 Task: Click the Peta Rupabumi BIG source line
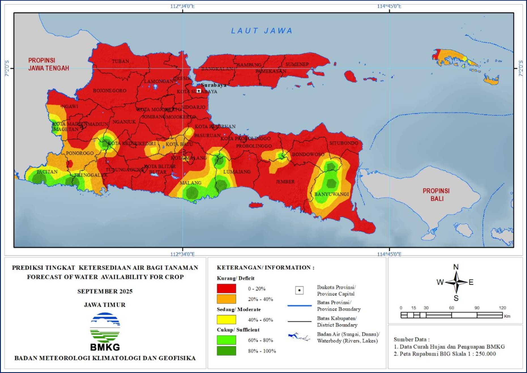pyautogui.click(x=445, y=354)
